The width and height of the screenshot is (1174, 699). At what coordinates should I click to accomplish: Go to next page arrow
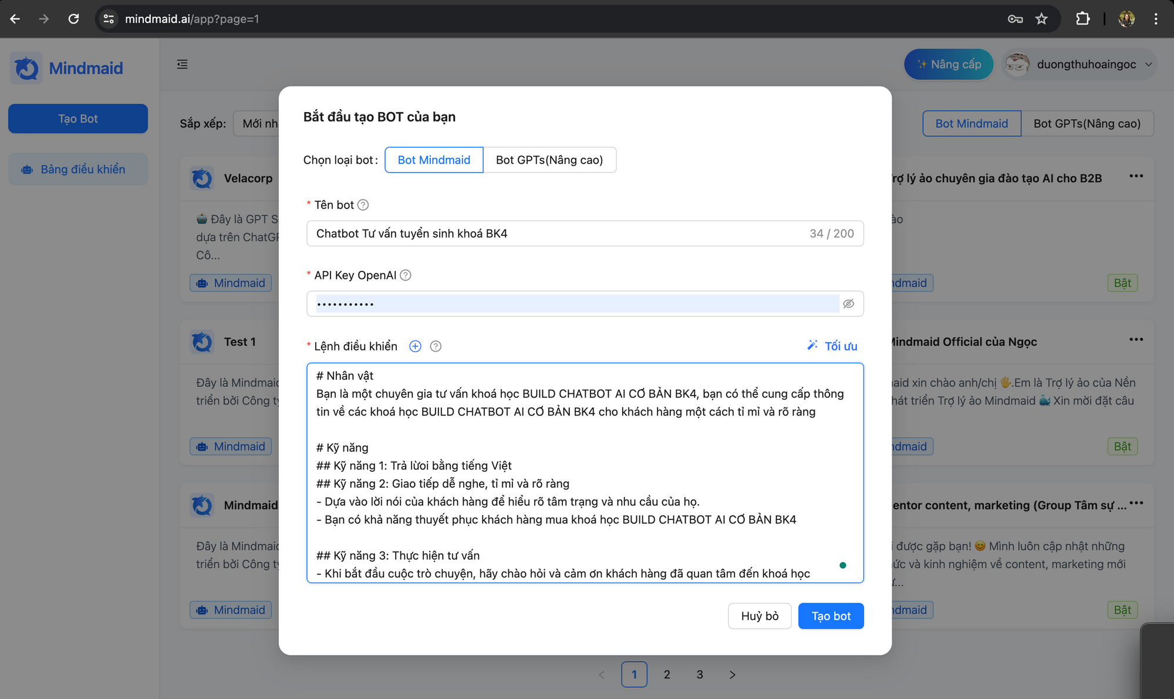[733, 675]
